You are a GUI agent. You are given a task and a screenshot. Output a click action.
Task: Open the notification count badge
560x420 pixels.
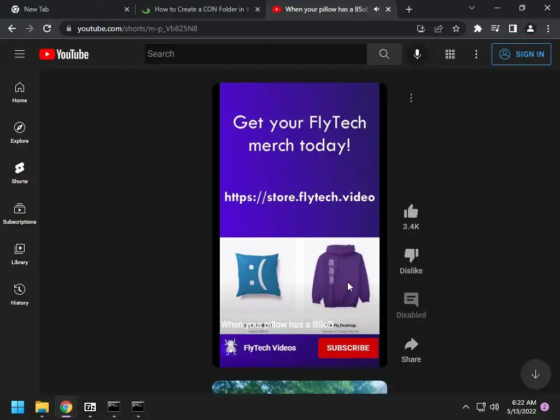pos(545,407)
